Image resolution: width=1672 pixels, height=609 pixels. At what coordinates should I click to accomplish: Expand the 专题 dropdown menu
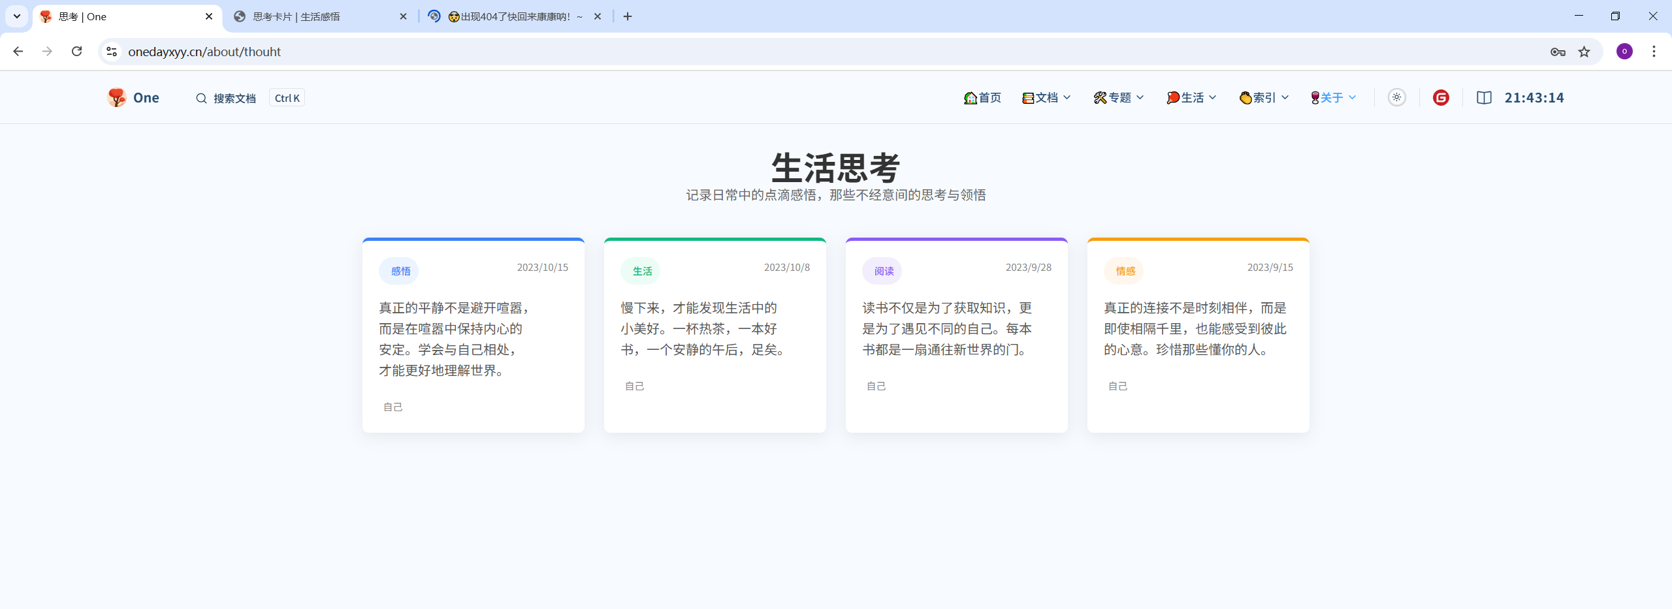click(x=1119, y=98)
